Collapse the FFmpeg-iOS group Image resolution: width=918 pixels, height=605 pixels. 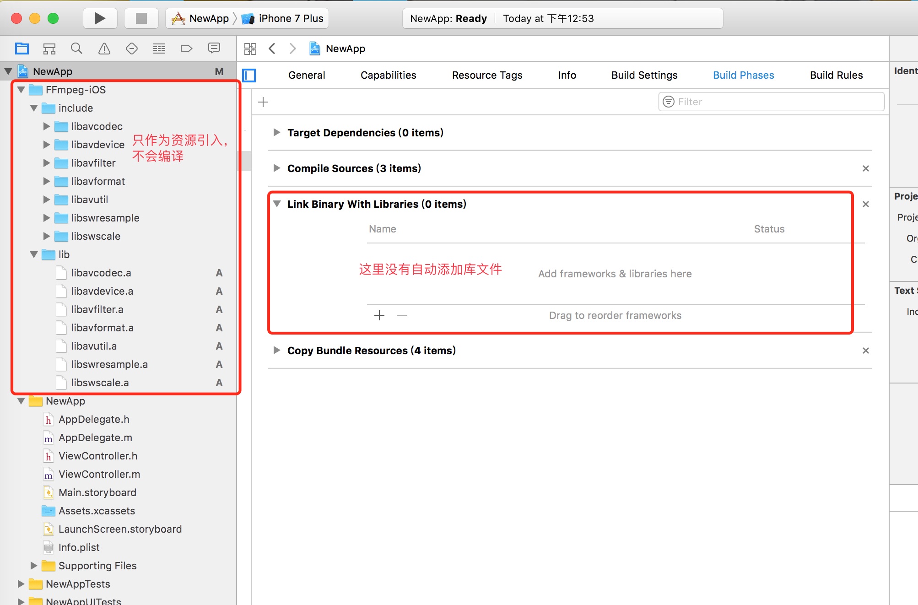pyautogui.click(x=21, y=90)
